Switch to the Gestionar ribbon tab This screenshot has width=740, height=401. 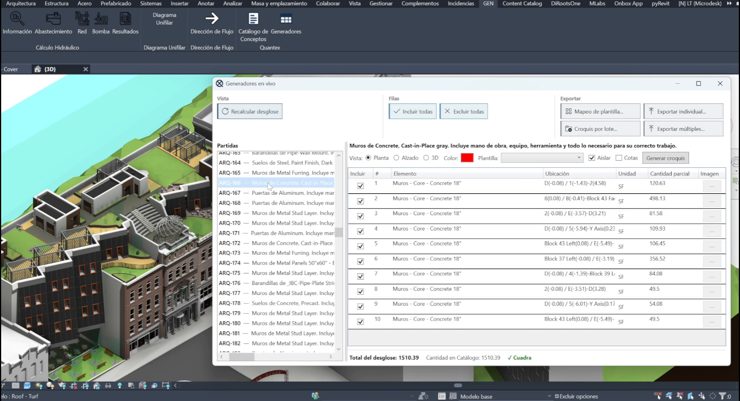point(381,3)
